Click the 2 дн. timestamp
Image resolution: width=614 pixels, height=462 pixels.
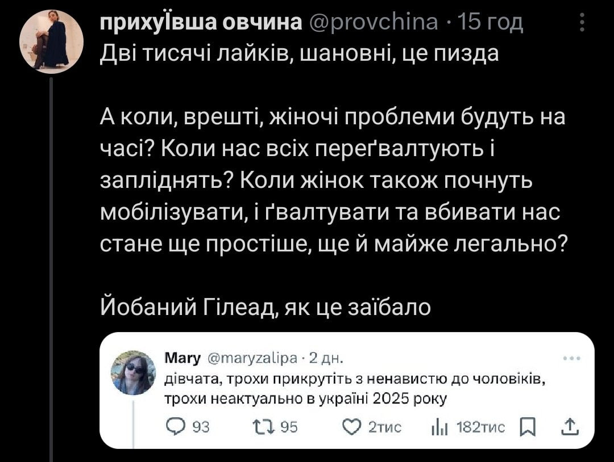pos(326,358)
